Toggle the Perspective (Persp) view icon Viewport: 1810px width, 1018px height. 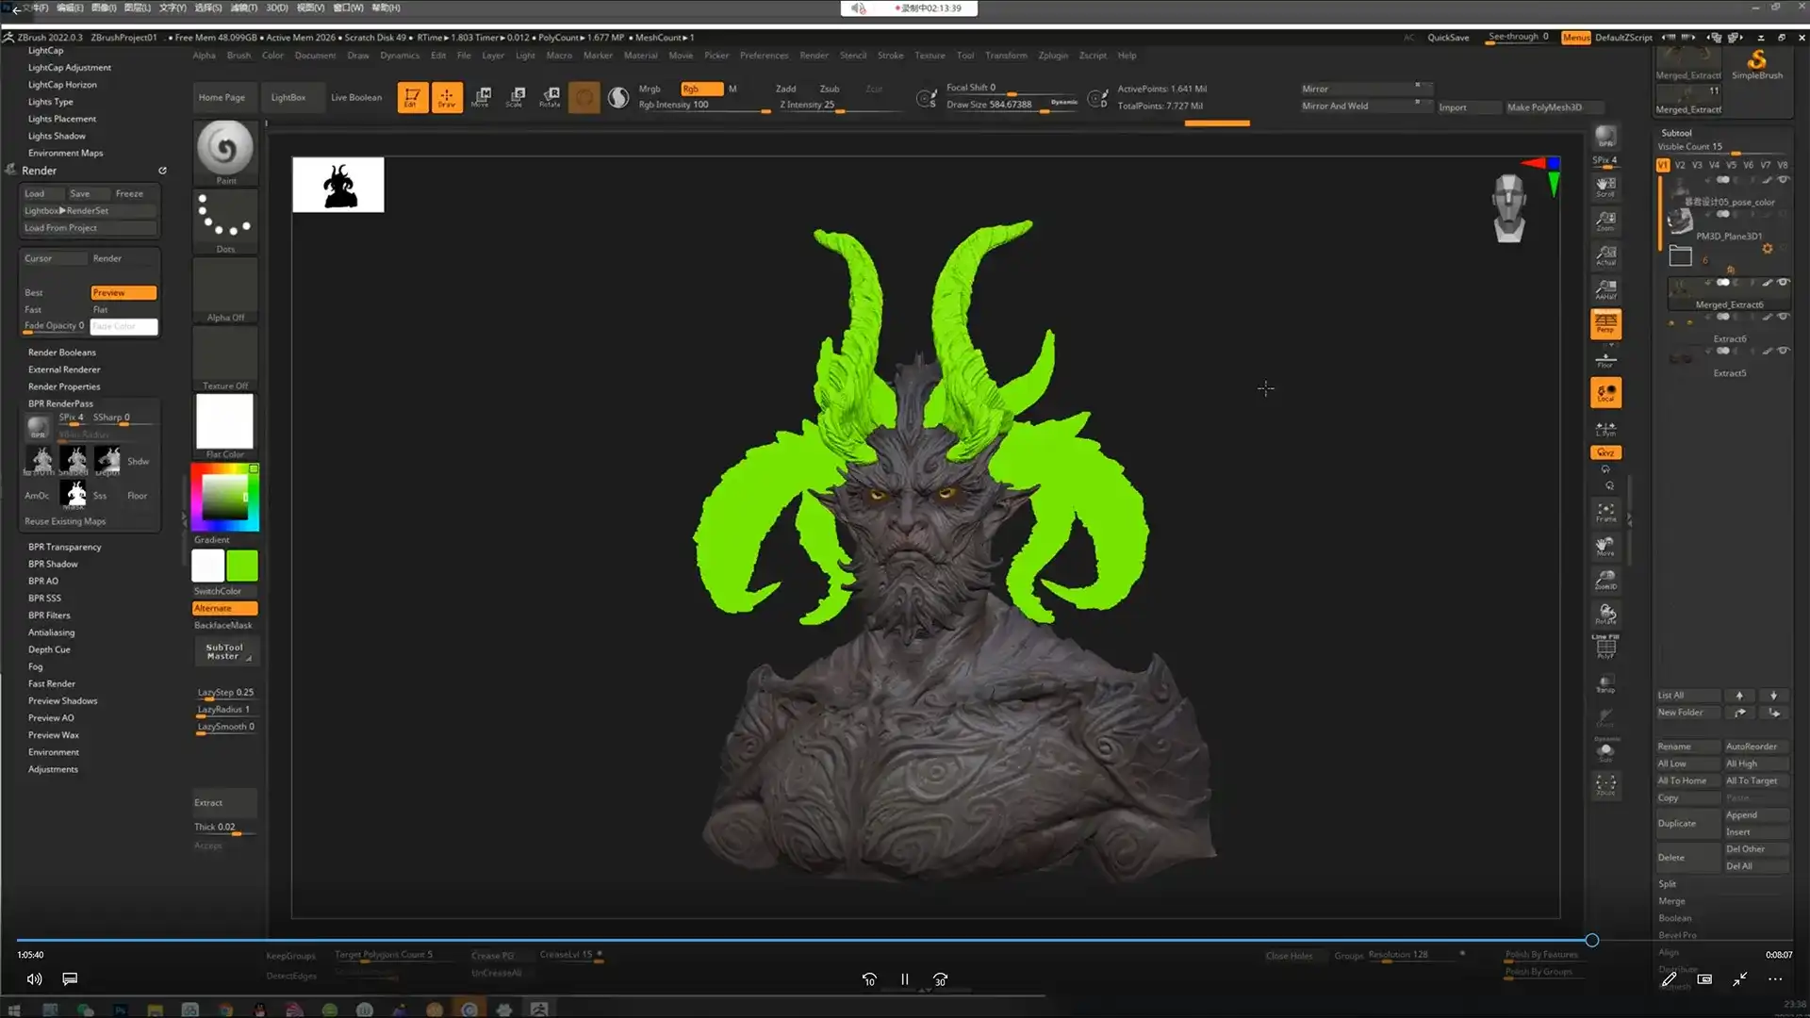click(1605, 324)
